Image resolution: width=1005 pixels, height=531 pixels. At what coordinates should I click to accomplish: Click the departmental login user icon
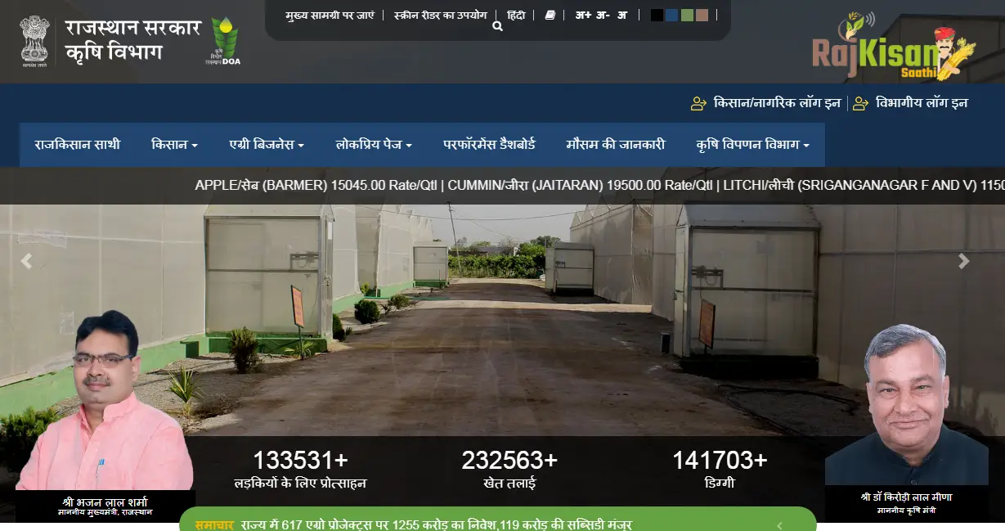860,104
